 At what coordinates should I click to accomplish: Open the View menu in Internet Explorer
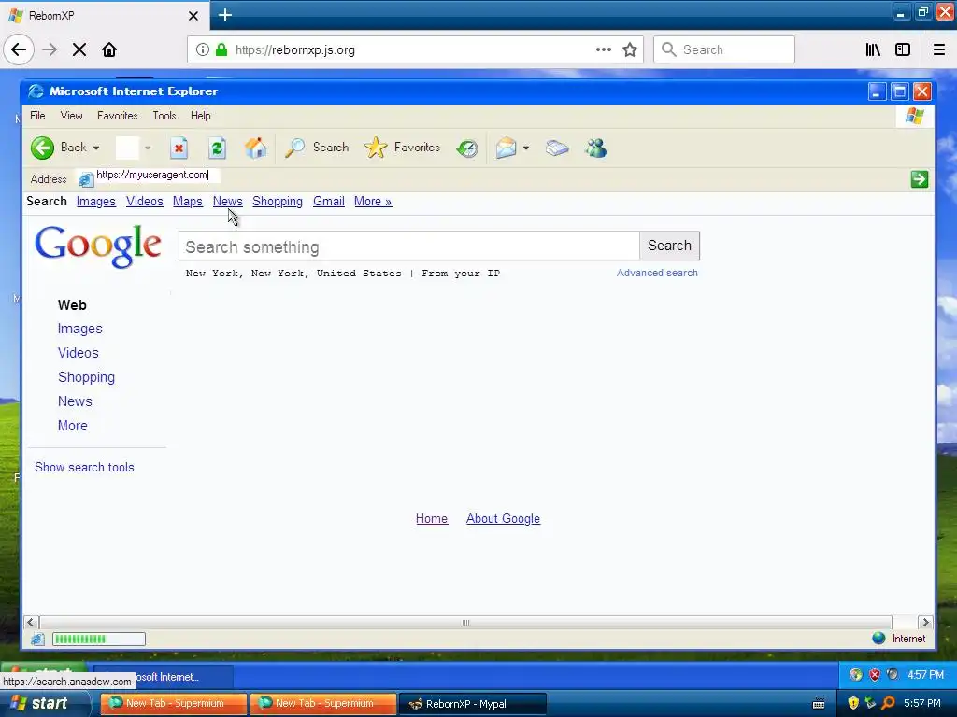pyautogui.click(x=71, y=116)
